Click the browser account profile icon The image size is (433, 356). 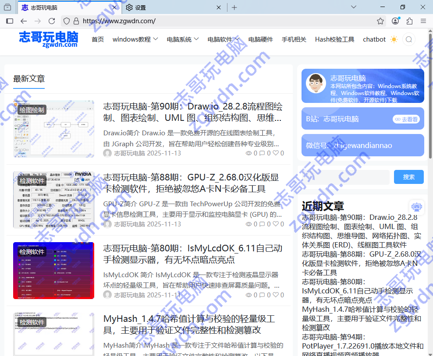[x=395, y=21]
